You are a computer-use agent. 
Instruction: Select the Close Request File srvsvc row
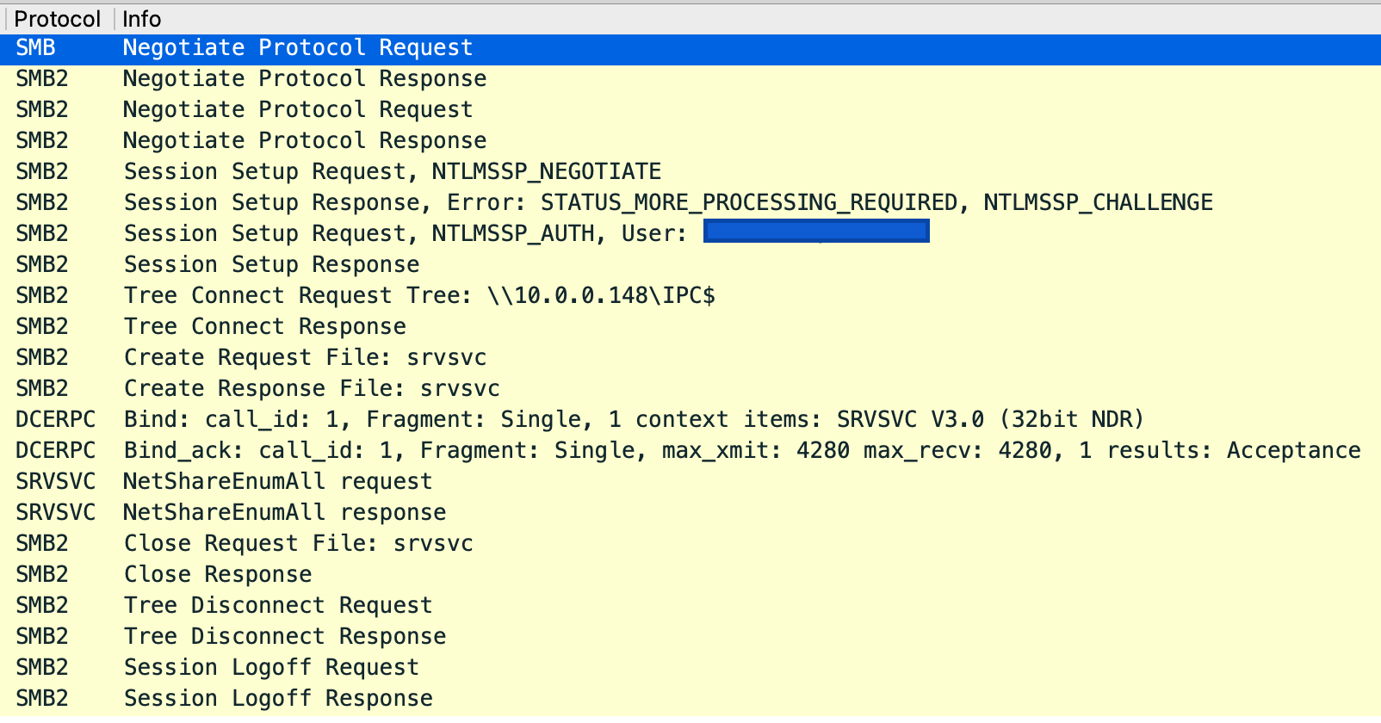pos(298,544)
